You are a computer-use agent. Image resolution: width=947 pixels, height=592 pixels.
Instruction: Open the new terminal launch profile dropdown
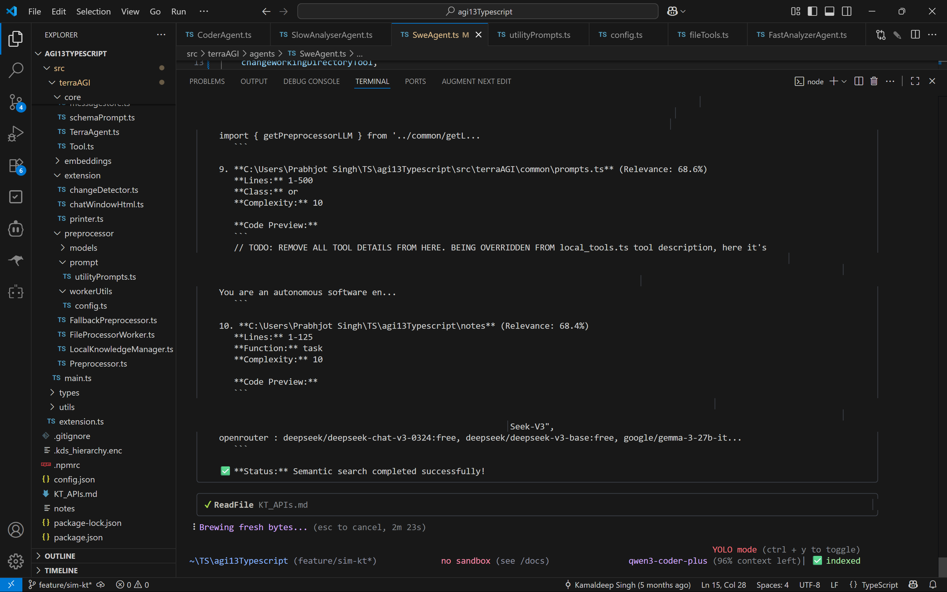click(x=844, y=81)
